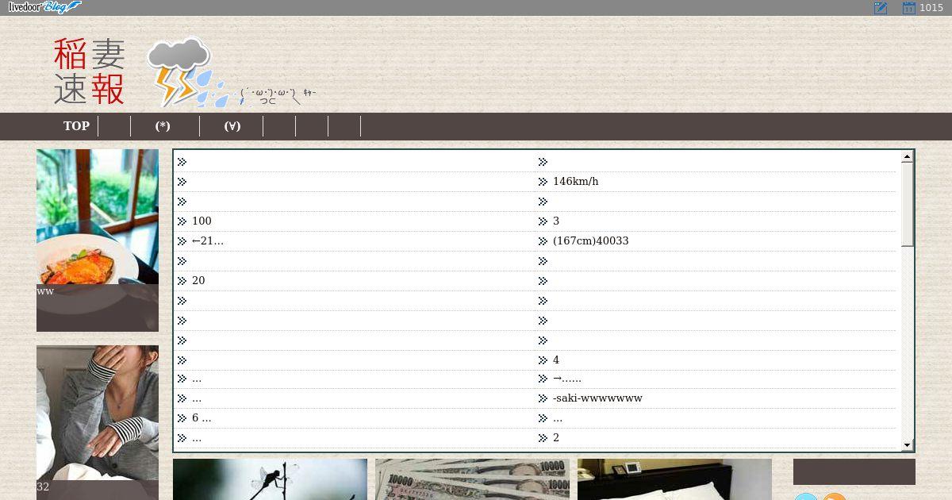The width and height of the screenshot is (952, 500).
Task: Click the headline list scrollbar thumb
Action: tap(908, 205)
